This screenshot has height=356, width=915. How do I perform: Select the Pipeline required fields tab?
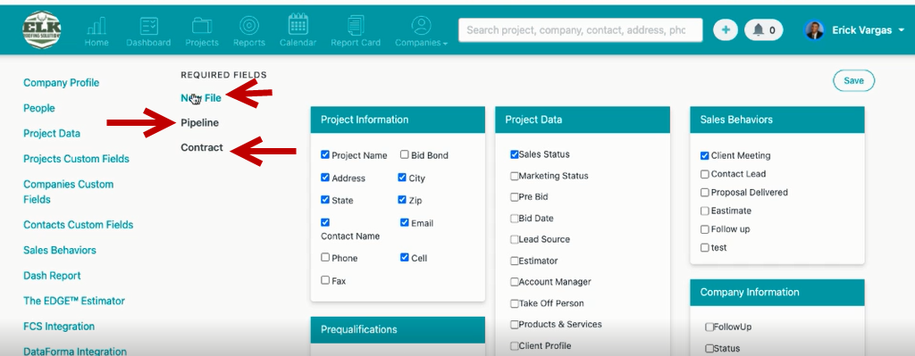point(199,122)
